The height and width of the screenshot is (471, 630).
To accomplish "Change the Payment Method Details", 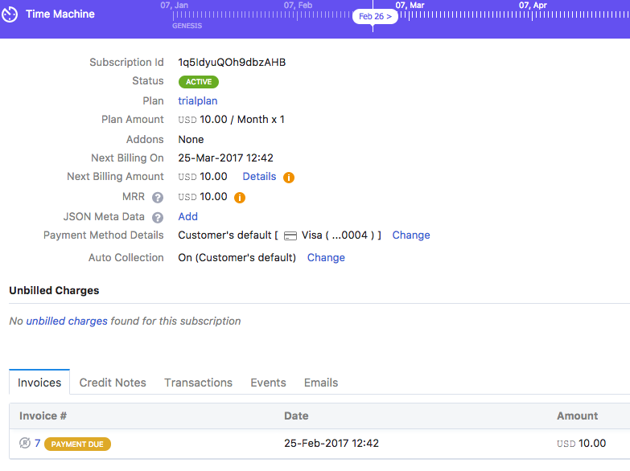I will coord(410,235).
